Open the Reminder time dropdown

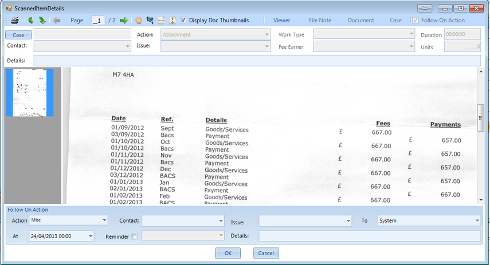[221, 235]
